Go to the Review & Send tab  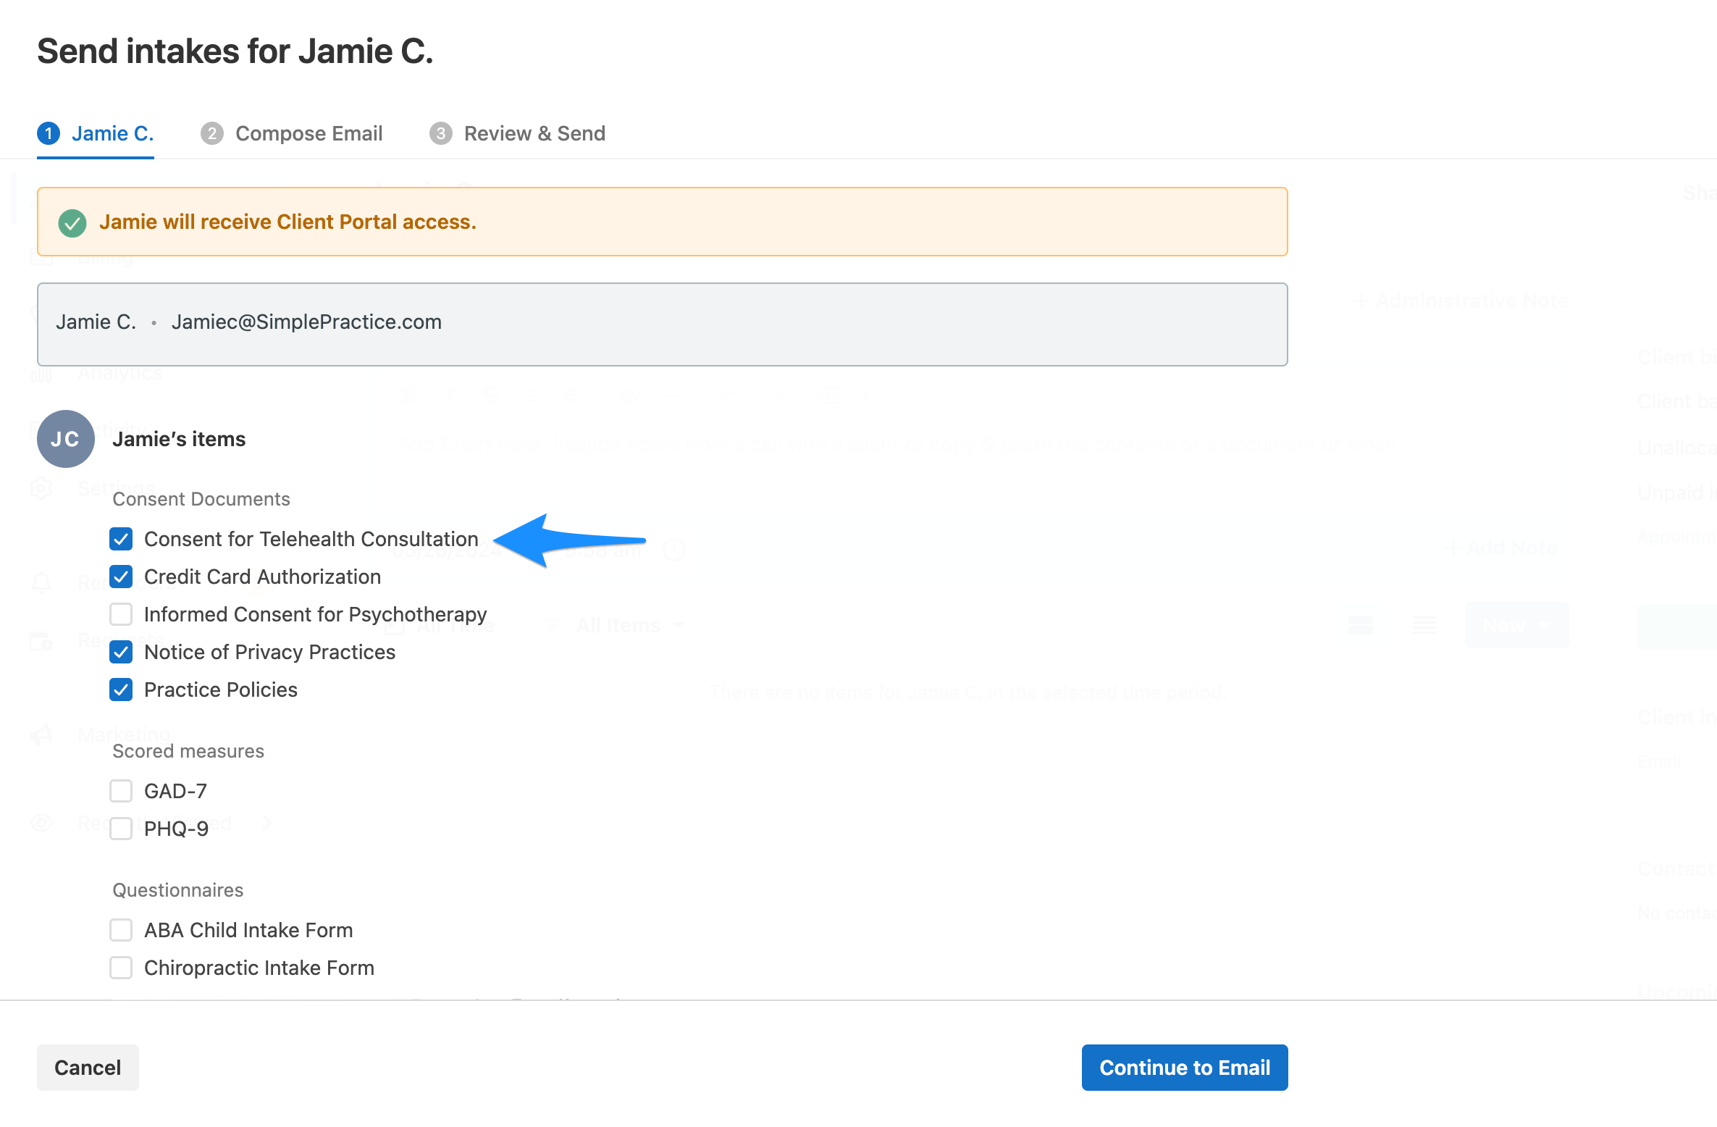tap(534, 133)
